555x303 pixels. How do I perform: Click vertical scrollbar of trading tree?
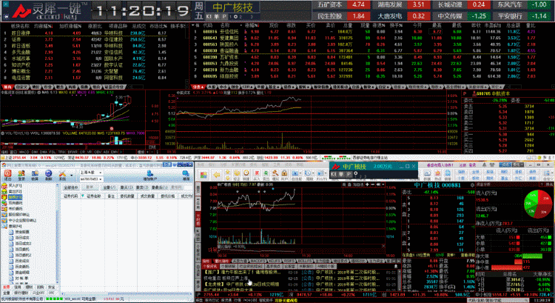click(x=57, y=234)
